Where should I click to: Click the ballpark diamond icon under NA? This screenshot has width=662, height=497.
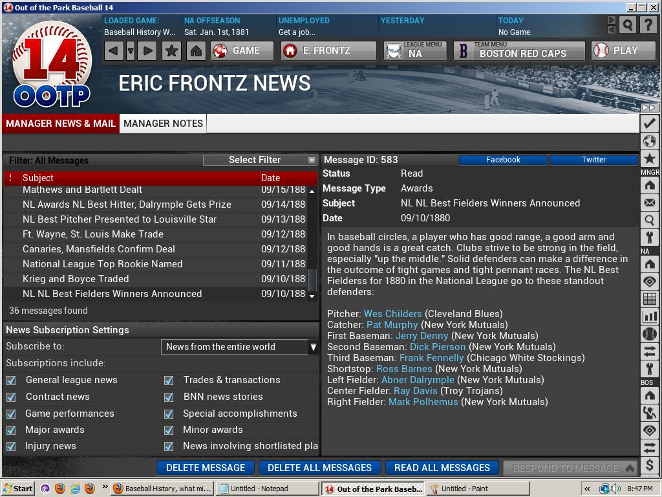point(649,282)
